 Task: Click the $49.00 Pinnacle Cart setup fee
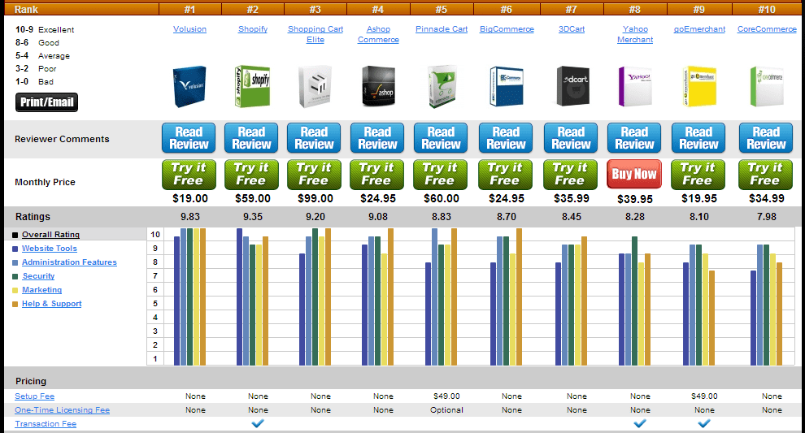click(x=446, y=396)
